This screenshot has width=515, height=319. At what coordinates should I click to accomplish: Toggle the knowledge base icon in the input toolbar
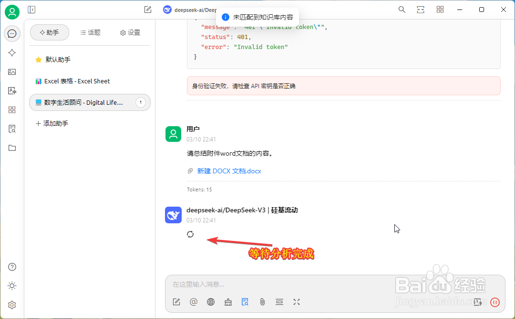click(x=245, y=302)
